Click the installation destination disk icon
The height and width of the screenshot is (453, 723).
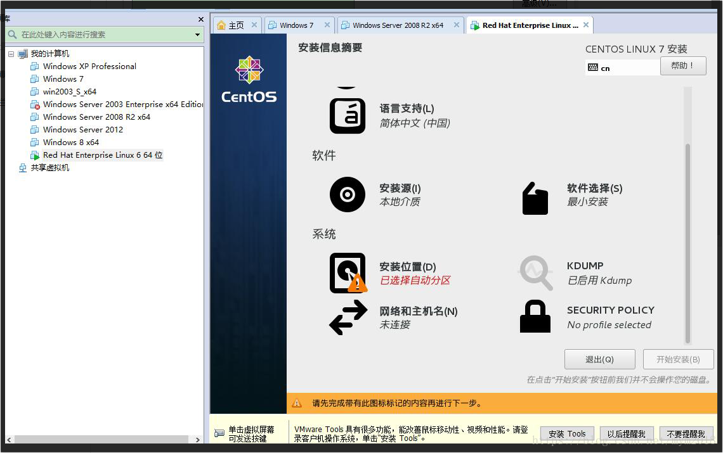348,273
